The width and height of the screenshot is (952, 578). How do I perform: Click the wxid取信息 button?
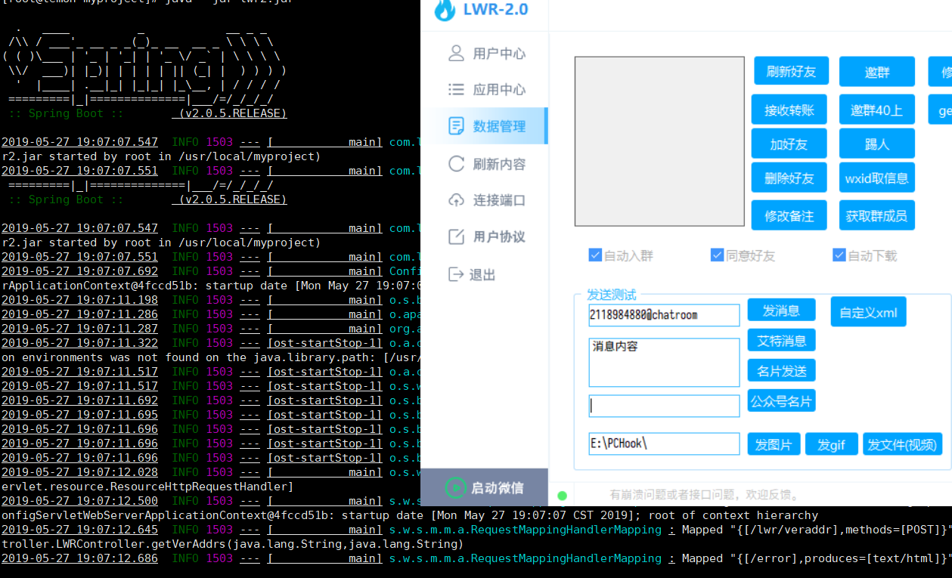pyautogui.click(x=877, y=178)
